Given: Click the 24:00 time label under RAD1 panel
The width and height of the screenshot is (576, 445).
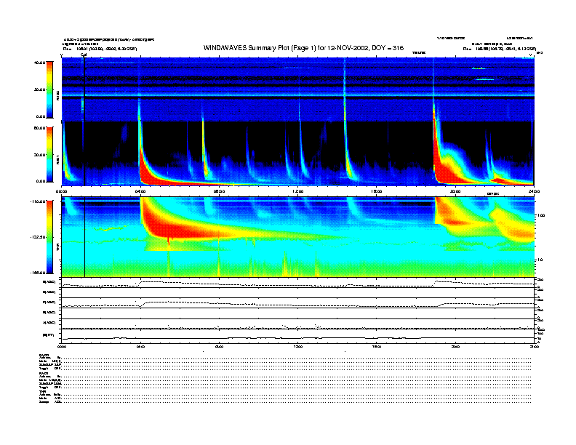Looking at the screenshot, I should [x=534, y=191].
